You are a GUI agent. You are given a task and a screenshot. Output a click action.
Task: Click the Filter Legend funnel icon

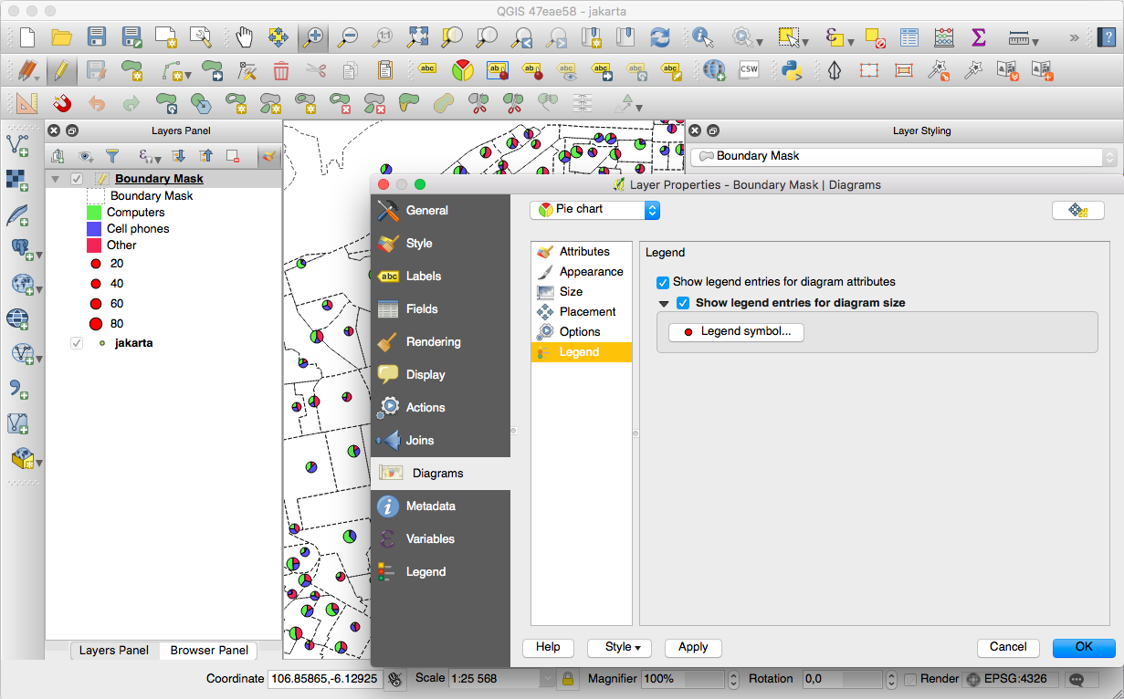[x=112, y=156]
